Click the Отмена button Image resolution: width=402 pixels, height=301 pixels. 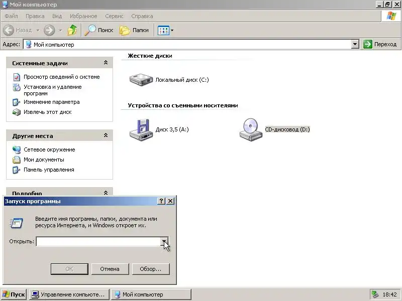(110, 269)
